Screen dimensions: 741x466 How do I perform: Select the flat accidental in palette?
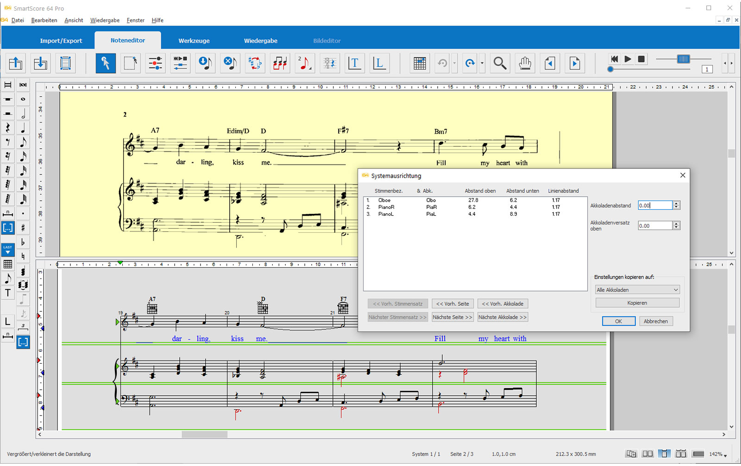[23, 242]
